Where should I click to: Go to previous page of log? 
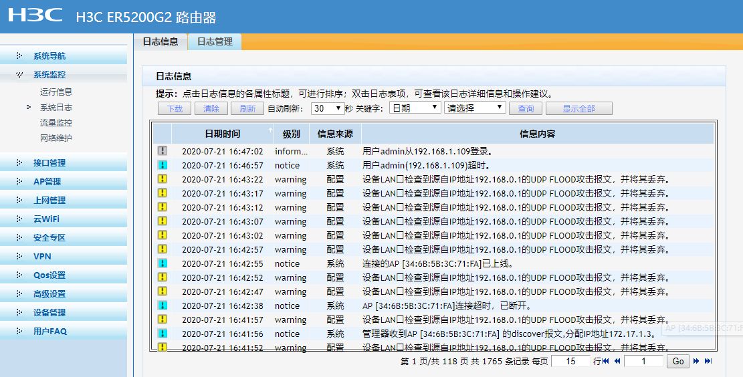click(x=617, y=361)
